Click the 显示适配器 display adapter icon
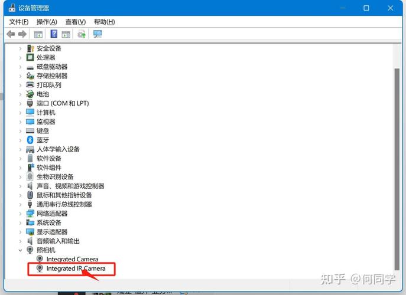 (30, 232)
